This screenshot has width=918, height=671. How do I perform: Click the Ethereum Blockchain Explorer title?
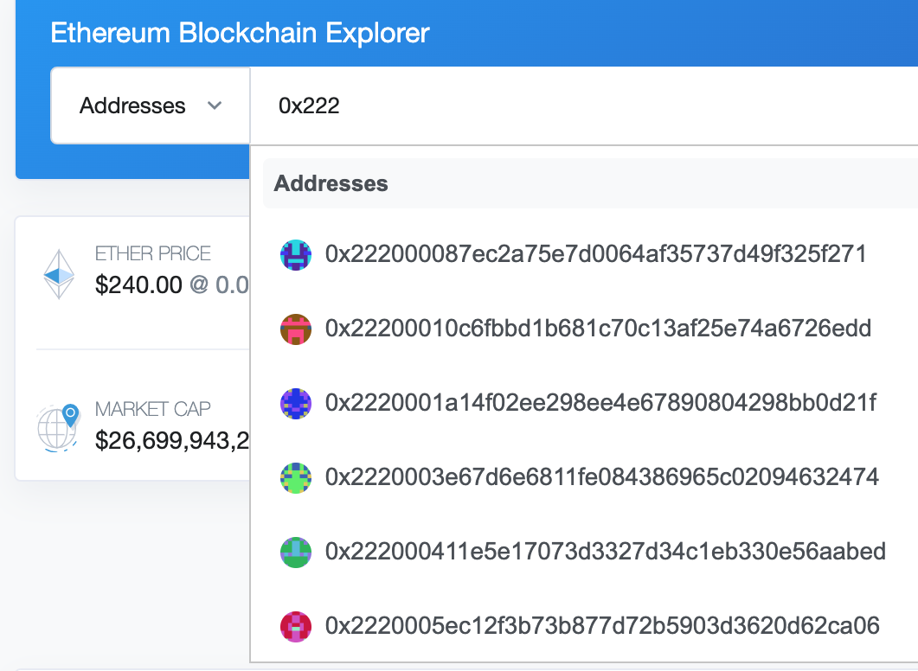240,33
